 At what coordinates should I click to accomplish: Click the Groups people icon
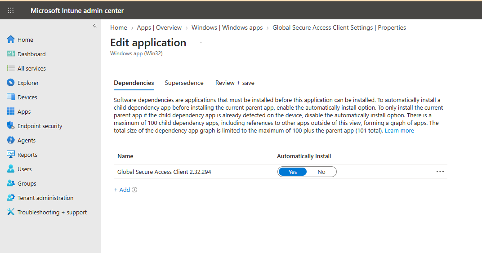pos(11,183)
